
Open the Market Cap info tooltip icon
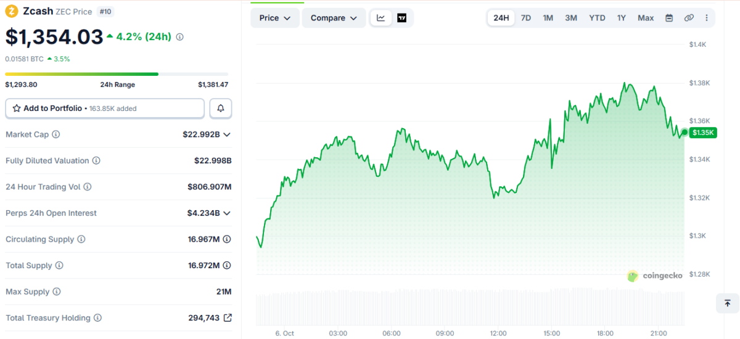click(56, 134)
